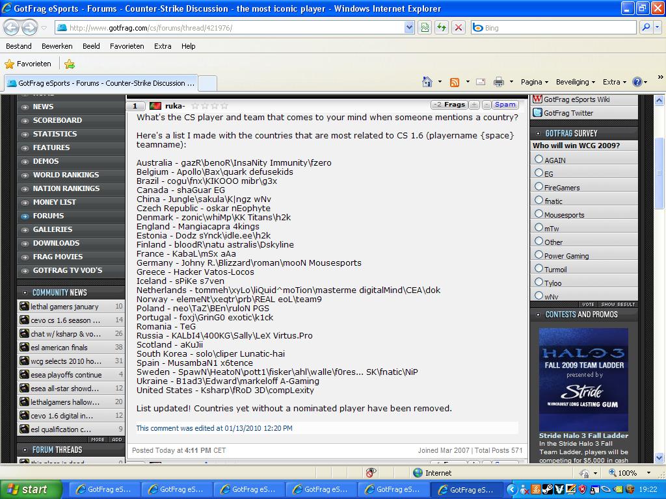Refresh the page with the green arrows icon
This screenshot has width=666, height=499.
click(x=442, y=28)
